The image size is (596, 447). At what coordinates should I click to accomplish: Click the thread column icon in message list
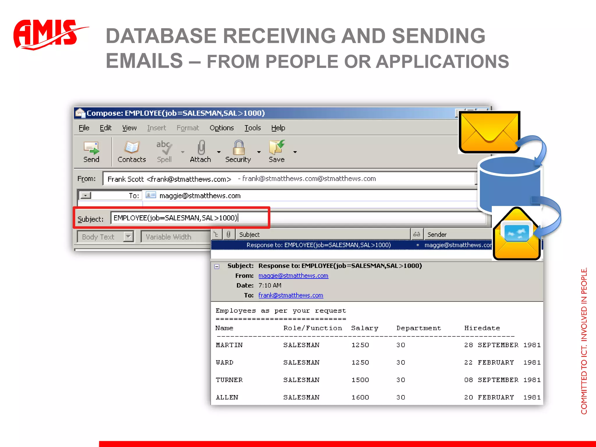pos(216,234)
